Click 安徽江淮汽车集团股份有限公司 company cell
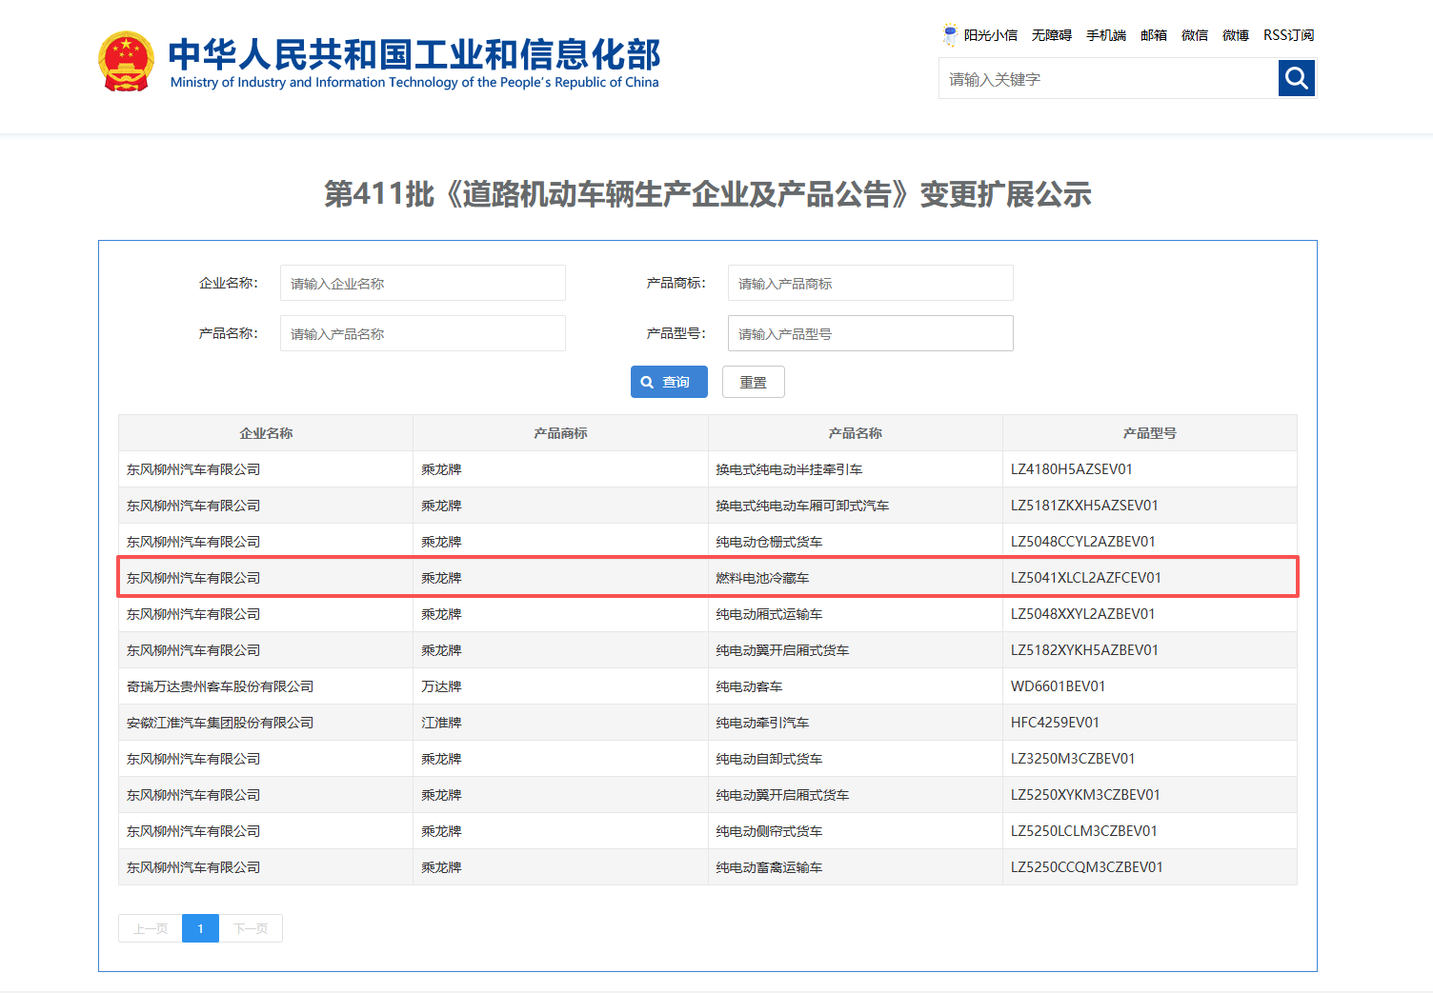 click(266, 723)
